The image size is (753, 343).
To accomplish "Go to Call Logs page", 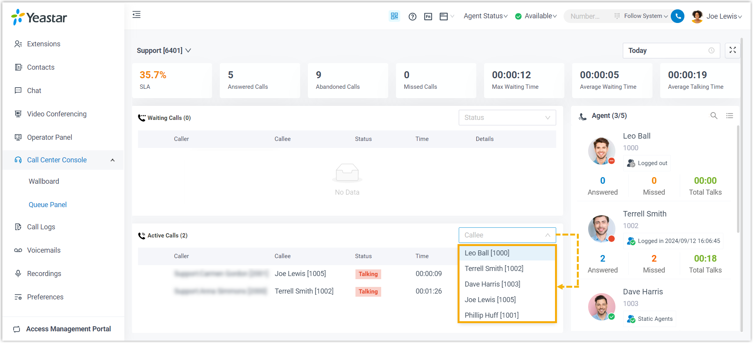I will point(41,227).
